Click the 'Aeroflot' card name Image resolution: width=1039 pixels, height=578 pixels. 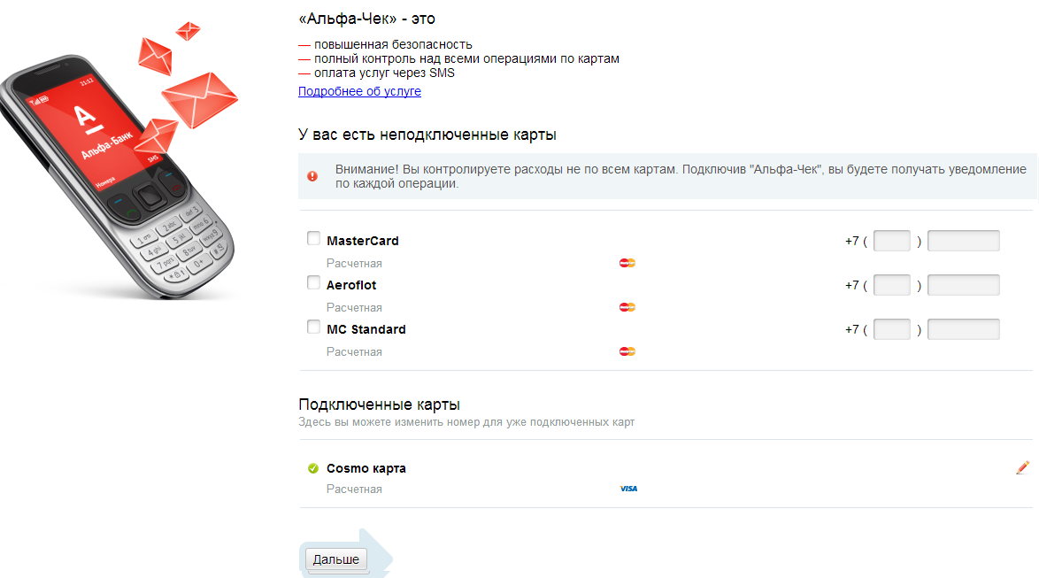[x=351, y=285]
